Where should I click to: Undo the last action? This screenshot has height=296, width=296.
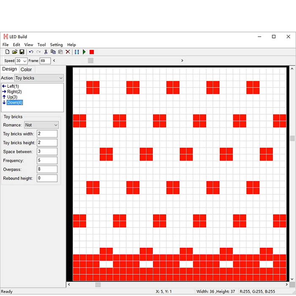(31, 52)
